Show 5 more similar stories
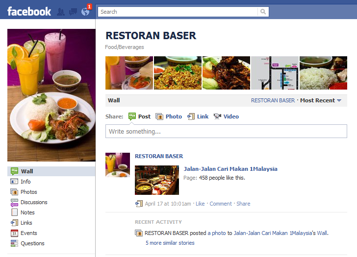Screen dimensions: 357x257 coord(170,243)
